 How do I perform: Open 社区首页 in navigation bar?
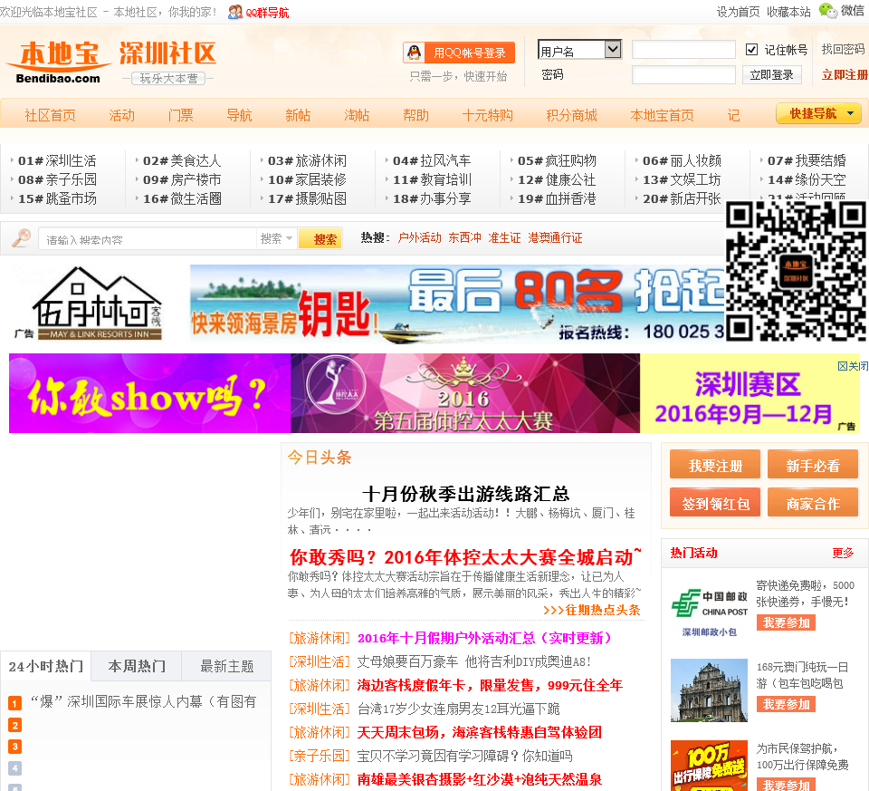point(50,115)
